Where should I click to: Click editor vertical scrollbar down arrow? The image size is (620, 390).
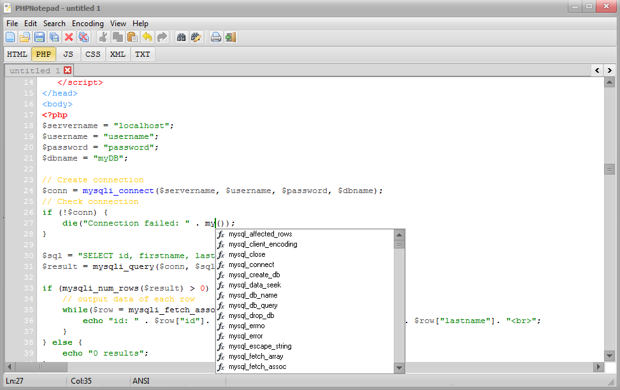click(609, 356)
